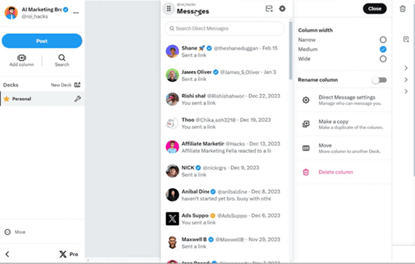Open Direct Message settings

343,100
